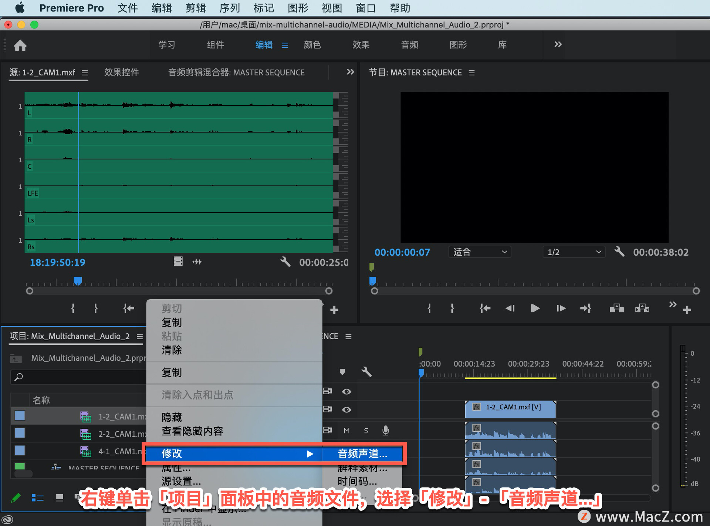Viewport: 710px width, 526px height.
Task: Open source panel hamburger menu
Action: [x=85, y=73]
